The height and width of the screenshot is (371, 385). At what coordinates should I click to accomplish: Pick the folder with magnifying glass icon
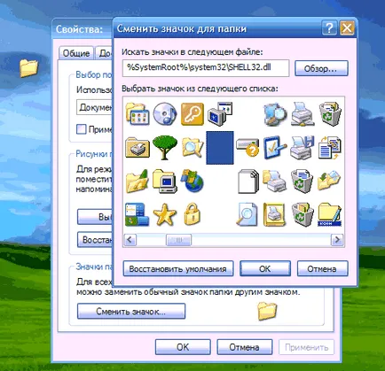pos(192,147)
